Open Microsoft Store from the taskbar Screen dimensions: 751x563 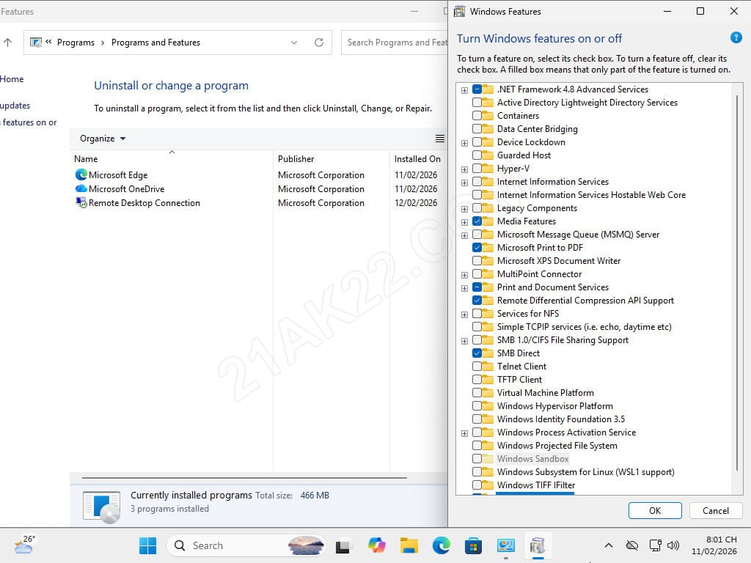click(x=473, y=545)
